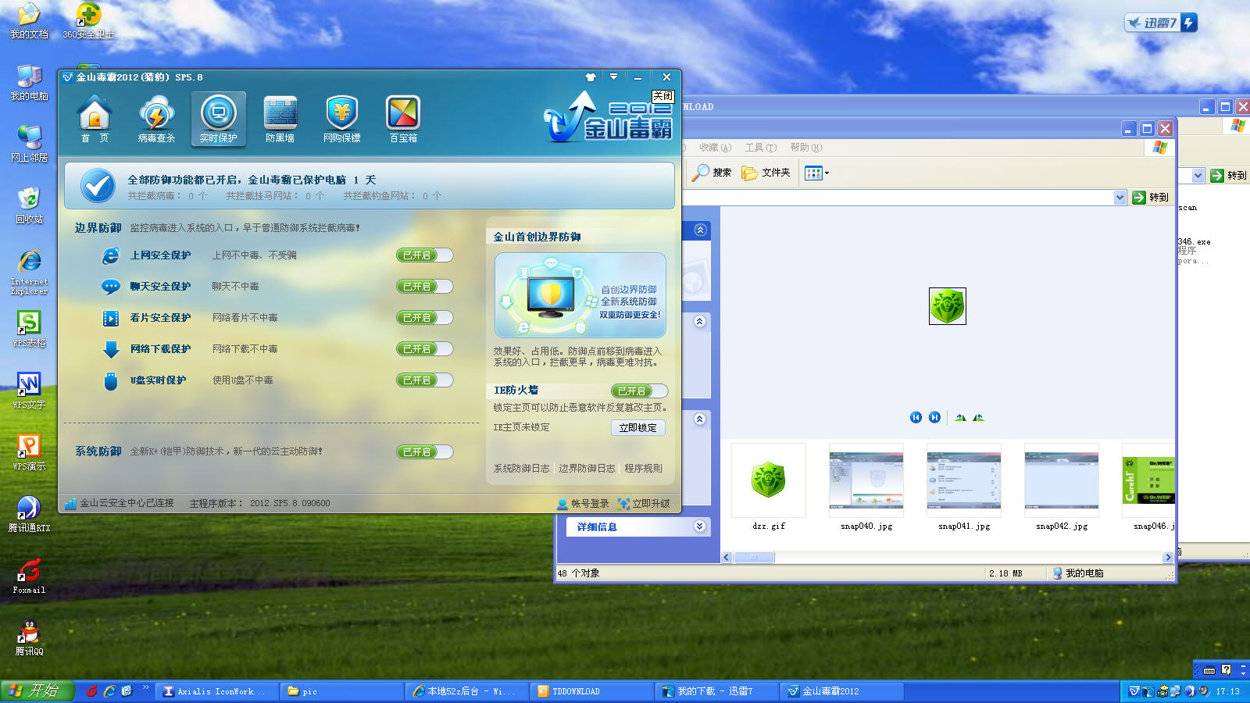Screen dimensions: 1250x703
Task: Open the 边界防御日志 link
Action: 587,469
